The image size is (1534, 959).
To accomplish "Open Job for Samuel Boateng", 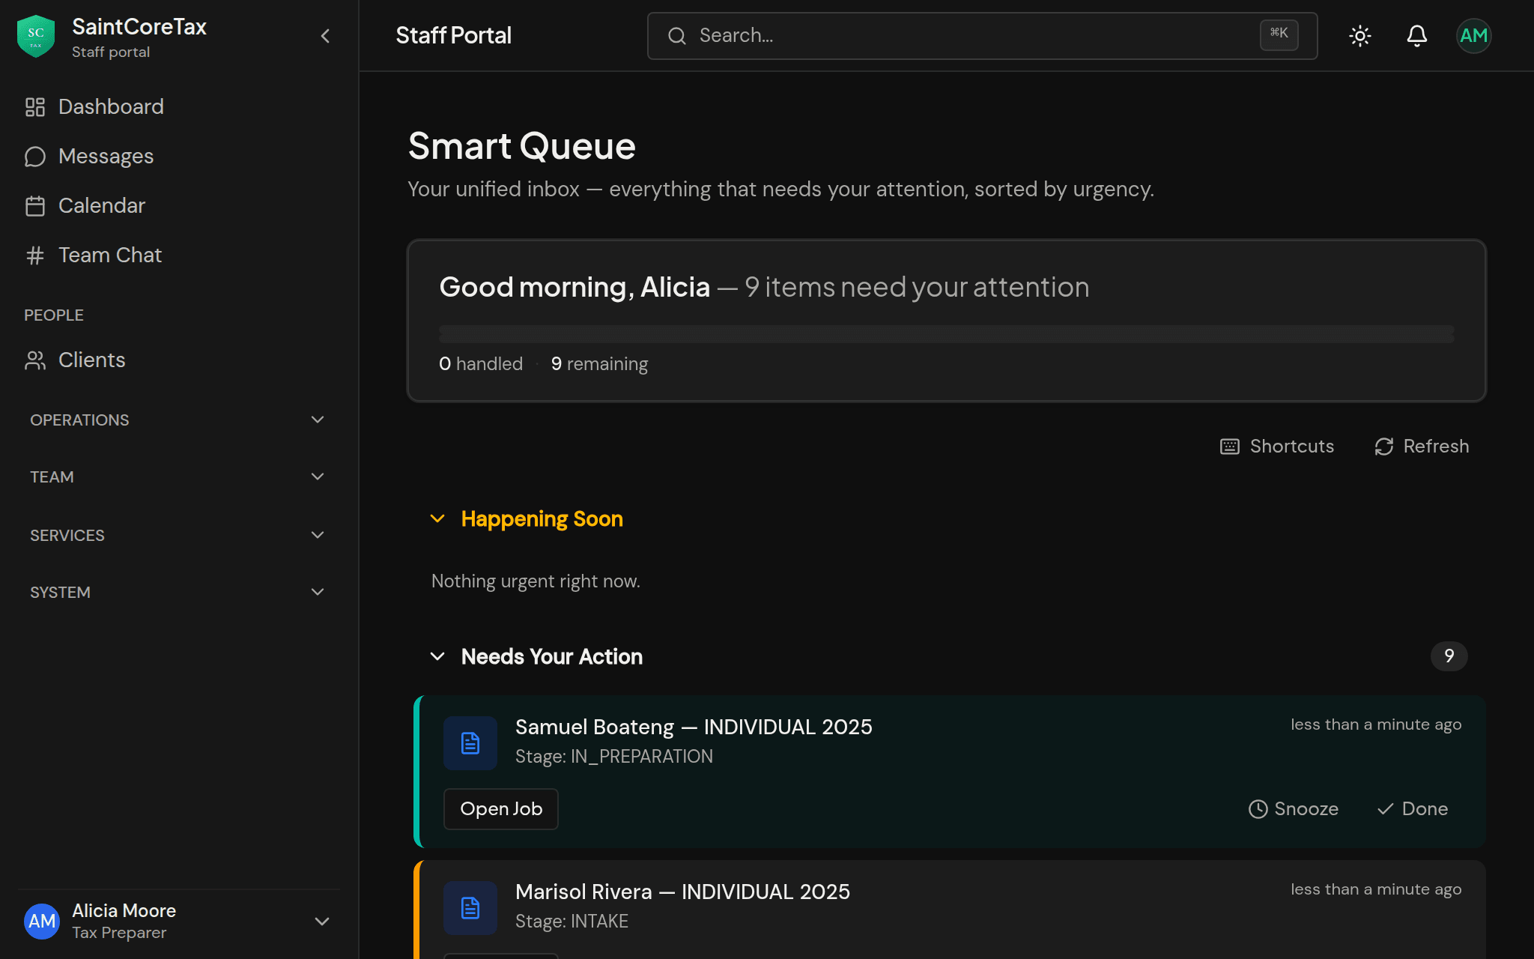I will pyautogui.click(x=501, y=809).
